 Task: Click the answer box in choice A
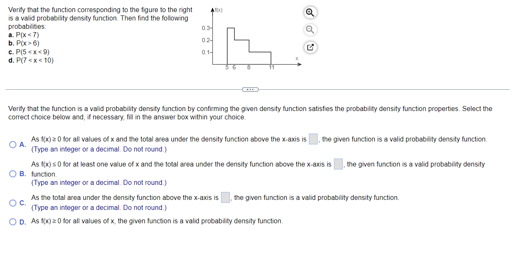coord(313,139)
